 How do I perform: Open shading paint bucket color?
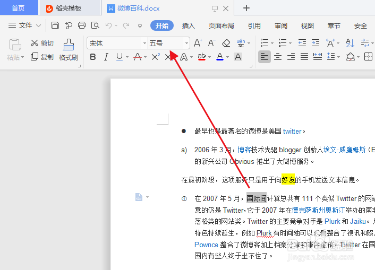[351, 57]
